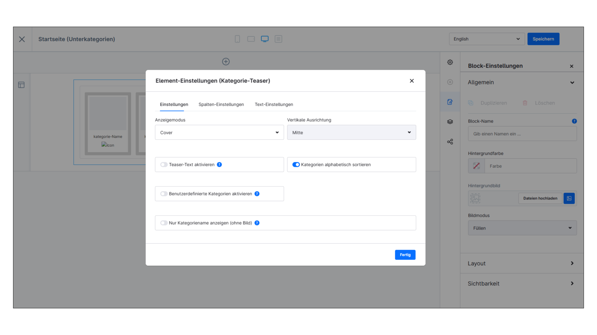
Task: Click the Hintergrundfarbe color swatch
Action: (x=476, y=166)
